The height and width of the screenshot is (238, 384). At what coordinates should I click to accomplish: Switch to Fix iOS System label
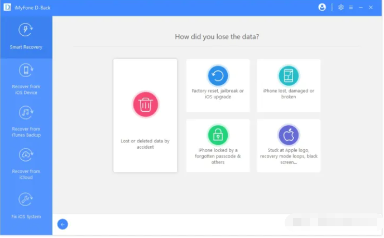(x=26, y=217)
